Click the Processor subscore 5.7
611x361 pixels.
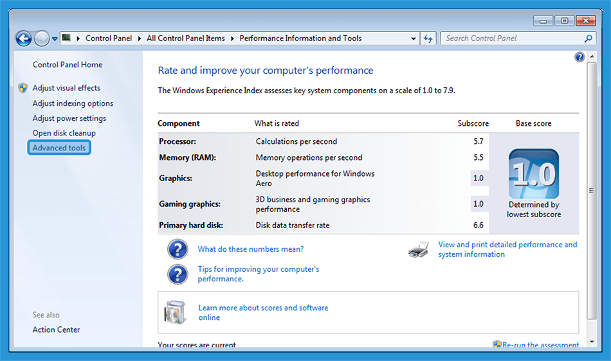point(478,141)
